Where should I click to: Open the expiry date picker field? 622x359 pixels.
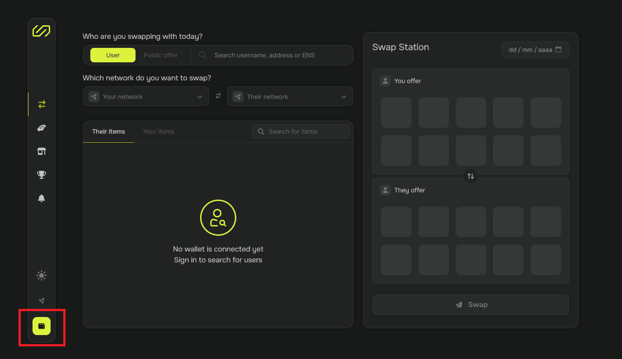coord(535,50)
